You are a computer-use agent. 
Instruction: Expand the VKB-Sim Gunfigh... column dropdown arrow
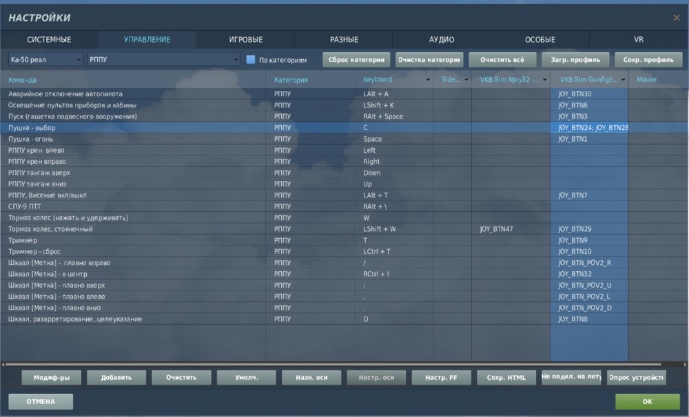pyautogui.click(x=623, y=79)
